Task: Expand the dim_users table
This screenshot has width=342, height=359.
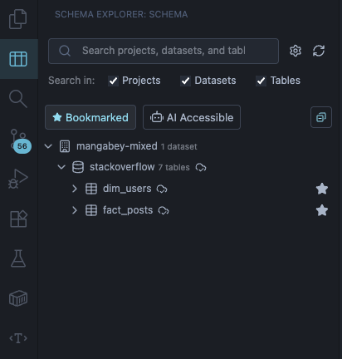Action: 75,189
